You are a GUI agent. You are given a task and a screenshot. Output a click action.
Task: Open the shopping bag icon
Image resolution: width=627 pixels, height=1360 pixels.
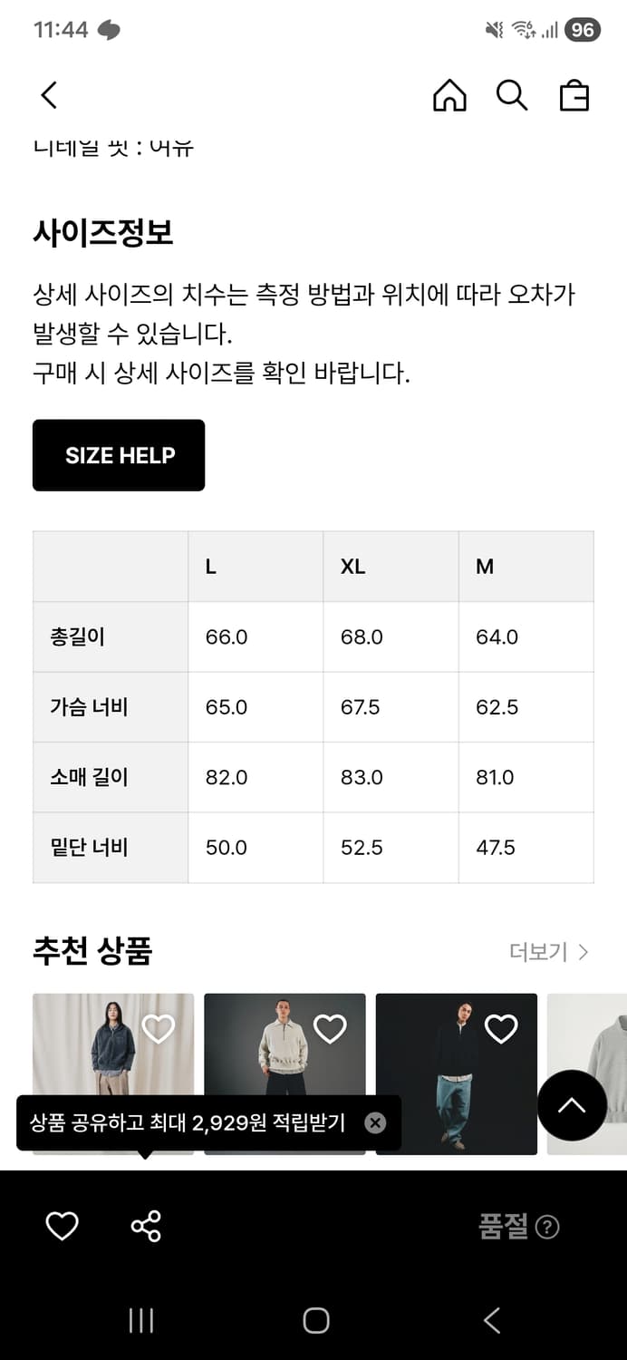(574, 95)
